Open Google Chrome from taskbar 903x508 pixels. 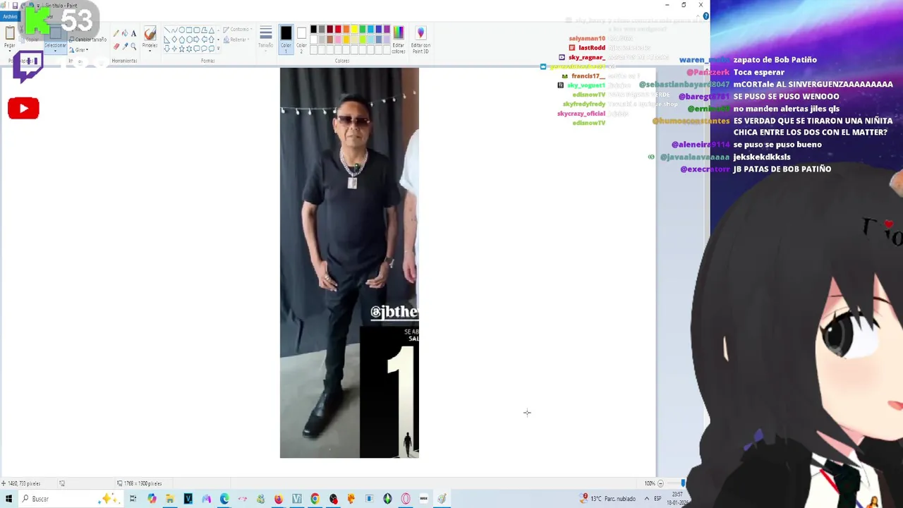point(315,499)
